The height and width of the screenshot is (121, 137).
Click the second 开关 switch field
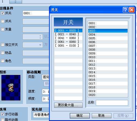tap(36, 21)
